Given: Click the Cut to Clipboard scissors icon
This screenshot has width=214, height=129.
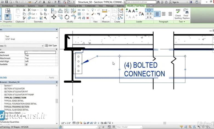Looking at the screenshot, I should click(24, 10).
